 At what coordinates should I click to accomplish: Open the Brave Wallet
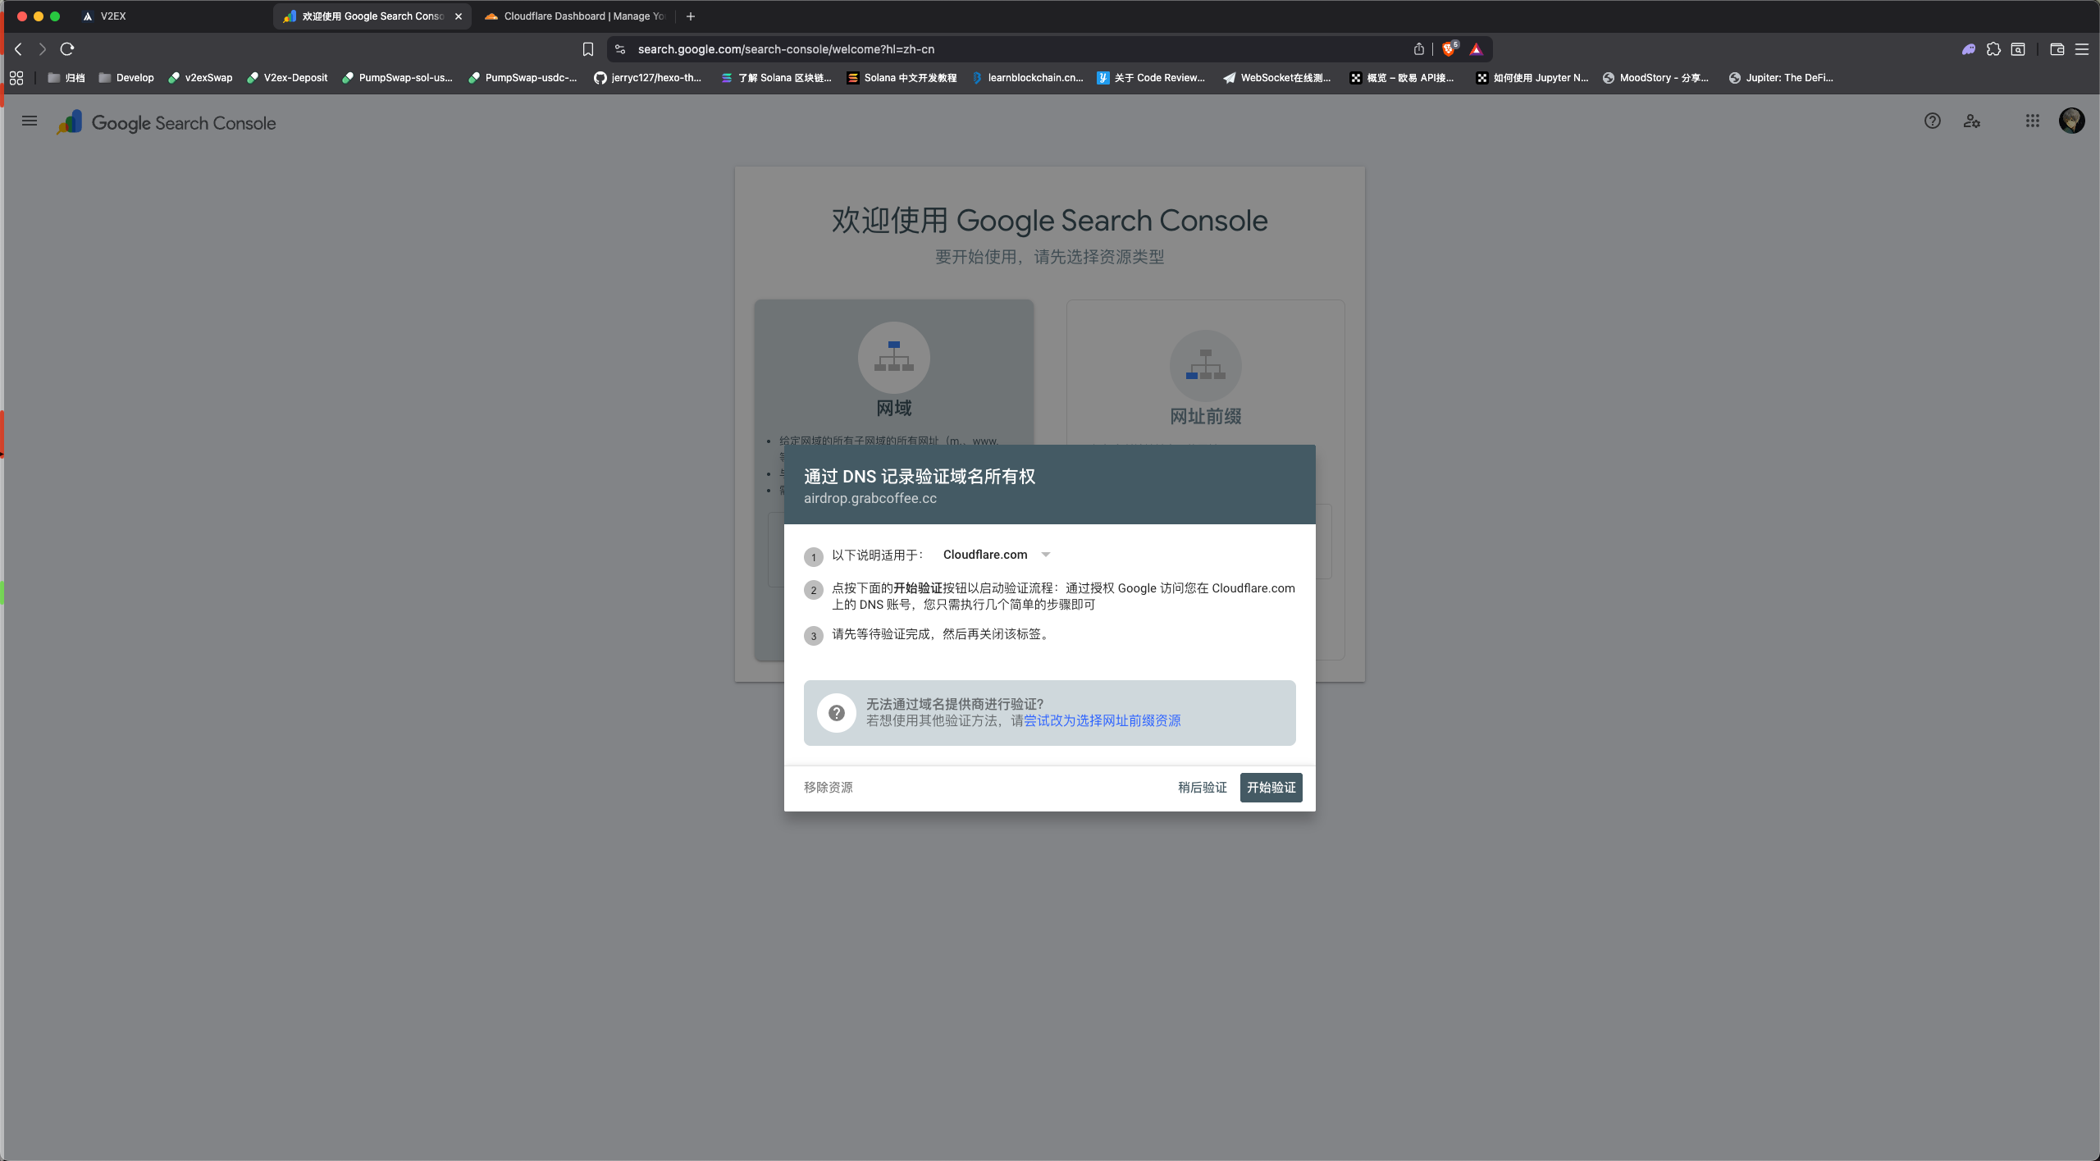pyautogui.click(x=2057, y=49)
